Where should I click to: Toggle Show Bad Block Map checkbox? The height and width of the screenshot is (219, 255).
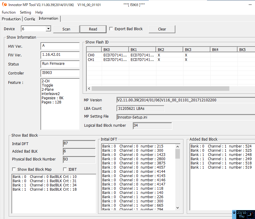point(14,170)
